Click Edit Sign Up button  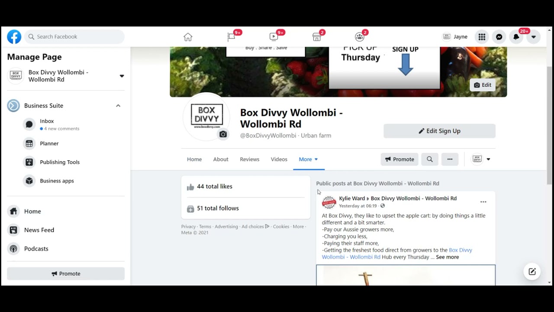click(x=439, y=131)
